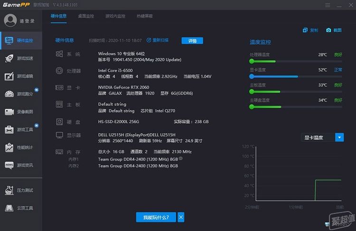Click the text HS-SSD-E2000L 256G
356x231 pixels.
119,121
